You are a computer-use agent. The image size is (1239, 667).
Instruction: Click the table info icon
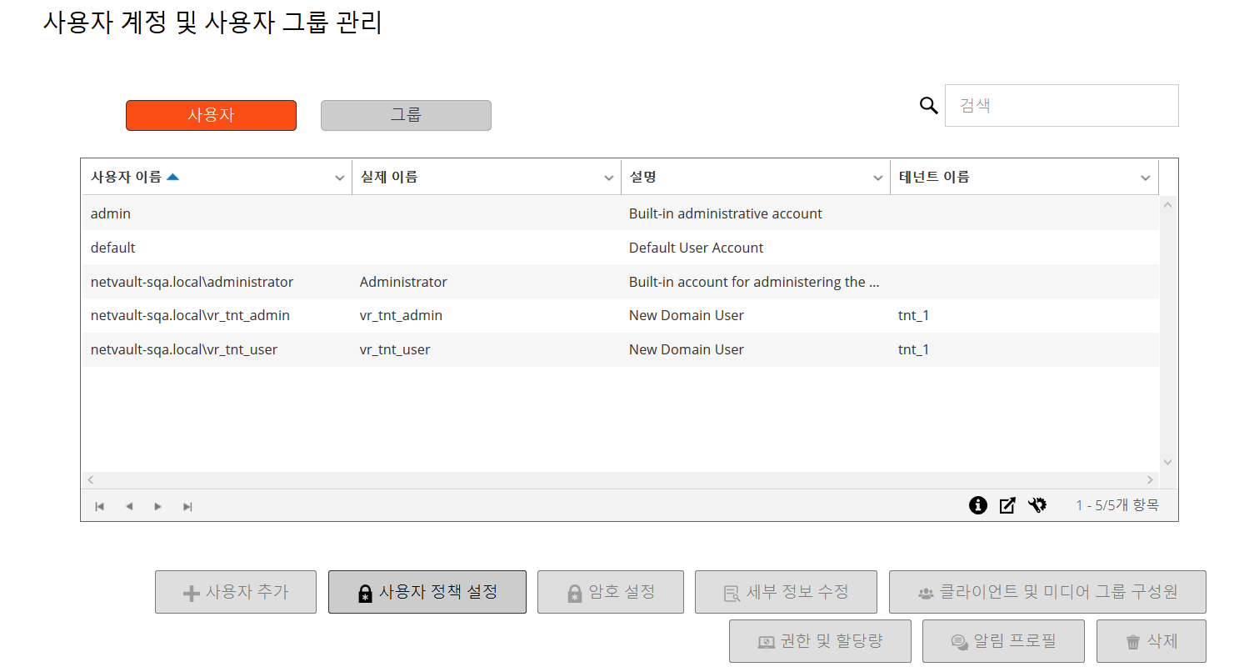(x=978, y=505)
